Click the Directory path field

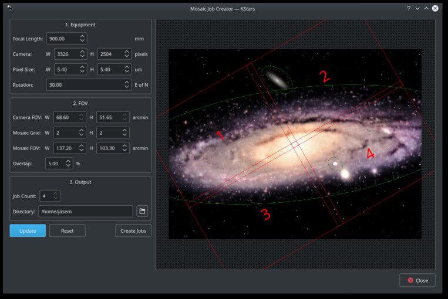86,212
